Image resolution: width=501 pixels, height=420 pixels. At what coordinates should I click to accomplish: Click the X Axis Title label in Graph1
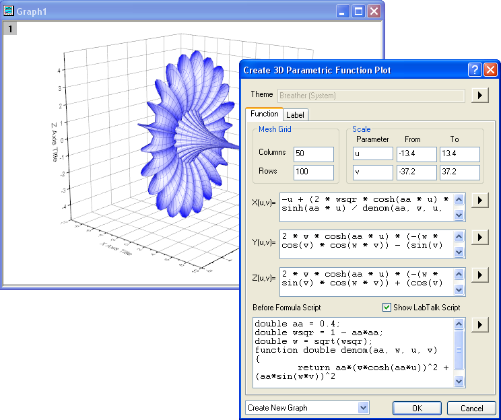tap(116, 248)
